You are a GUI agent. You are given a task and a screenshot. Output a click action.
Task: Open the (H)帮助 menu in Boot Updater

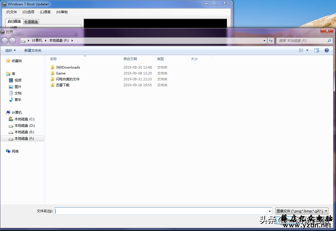pyautogui.click(x=62, y=12)
